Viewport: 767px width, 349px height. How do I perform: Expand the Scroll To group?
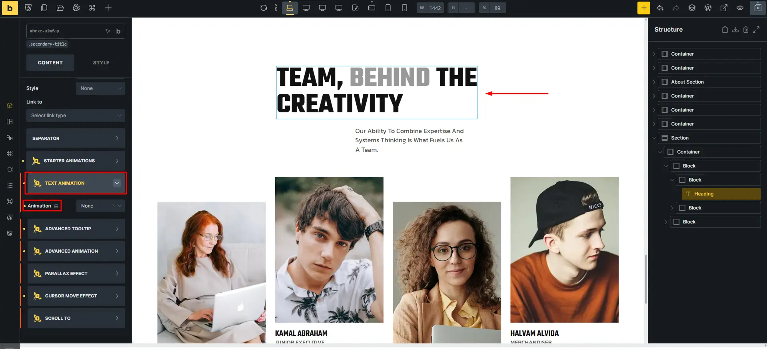[x=76, y=318]
